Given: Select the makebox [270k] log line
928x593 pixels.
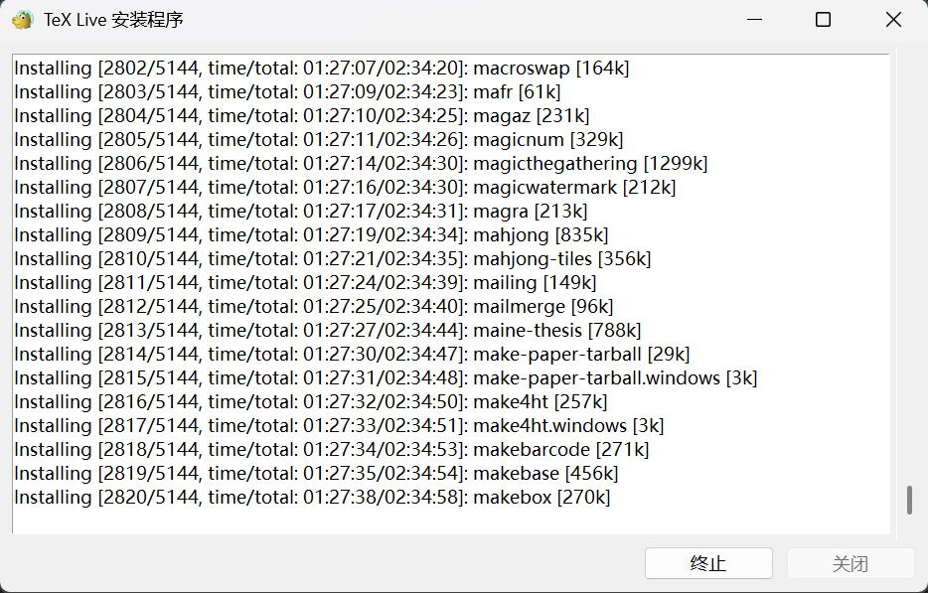Looking at the screenshot, I should click(312, 497).
